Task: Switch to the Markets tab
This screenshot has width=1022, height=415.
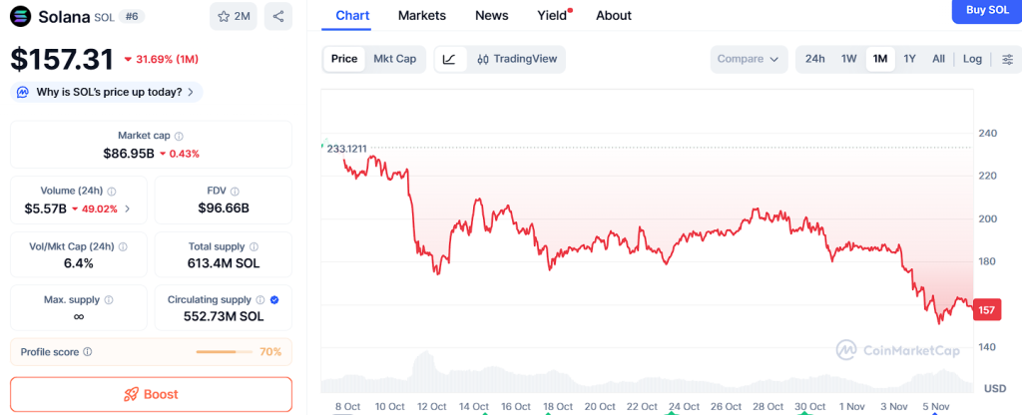Action: point(421,15)
